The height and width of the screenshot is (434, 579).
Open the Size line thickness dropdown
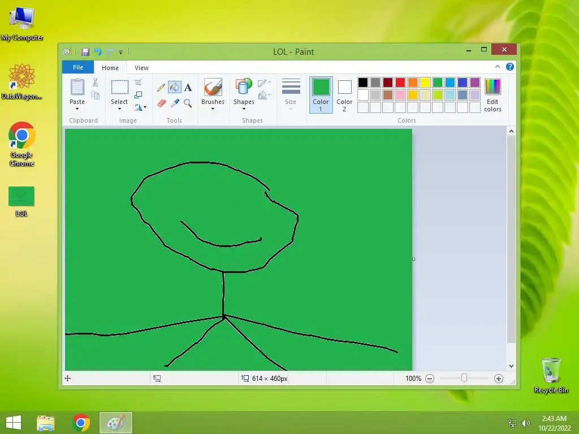pos(291,94)
